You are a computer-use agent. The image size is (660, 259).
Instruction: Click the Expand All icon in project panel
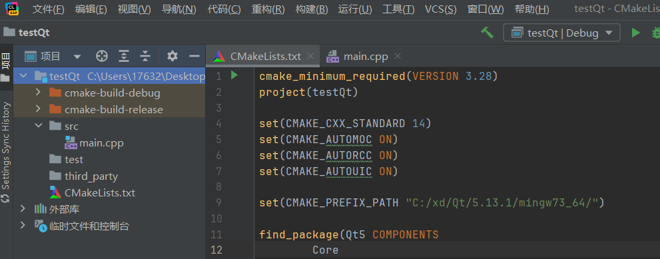click(x=123, y=56)
